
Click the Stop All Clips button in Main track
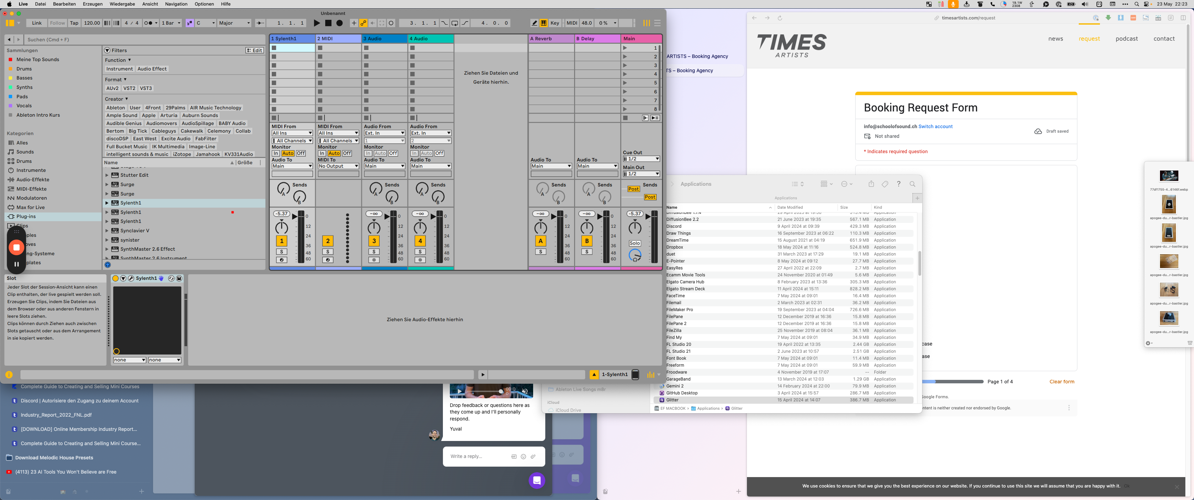coord(625,118)
